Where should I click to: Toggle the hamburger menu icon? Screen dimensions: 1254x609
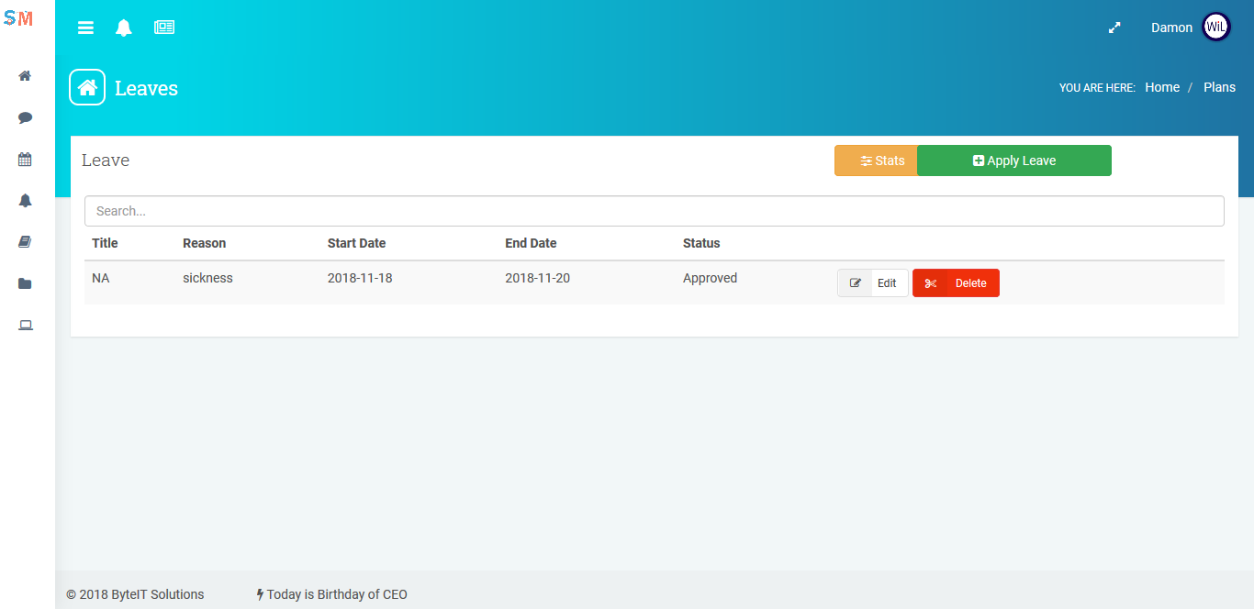click(x=85, y=28)
